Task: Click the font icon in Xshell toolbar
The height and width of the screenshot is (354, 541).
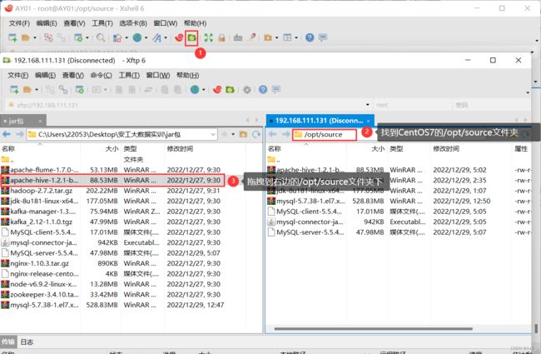Action: (157, 37)
